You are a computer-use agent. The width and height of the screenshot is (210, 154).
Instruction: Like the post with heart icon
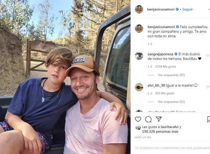[138, 119]
